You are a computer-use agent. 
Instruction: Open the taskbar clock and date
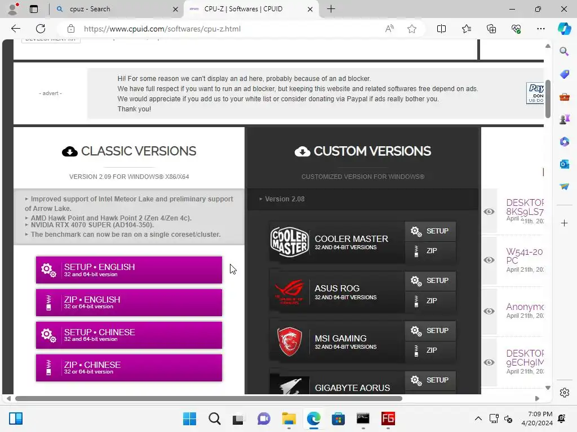pos(537,418)
